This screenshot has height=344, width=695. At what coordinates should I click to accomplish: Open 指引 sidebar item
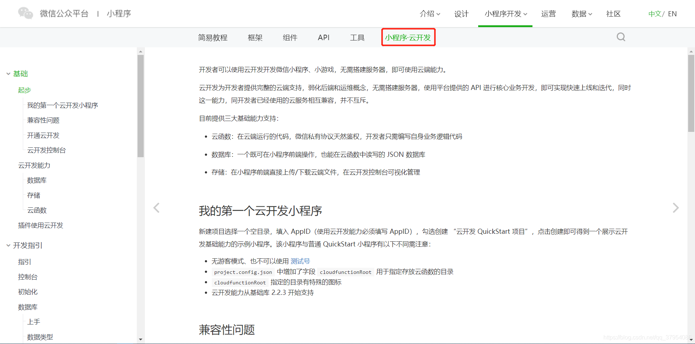point(25,262)
